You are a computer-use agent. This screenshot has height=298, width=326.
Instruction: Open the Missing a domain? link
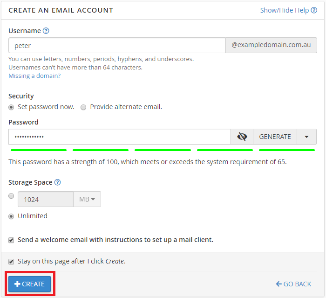click(x=34, y=76)
